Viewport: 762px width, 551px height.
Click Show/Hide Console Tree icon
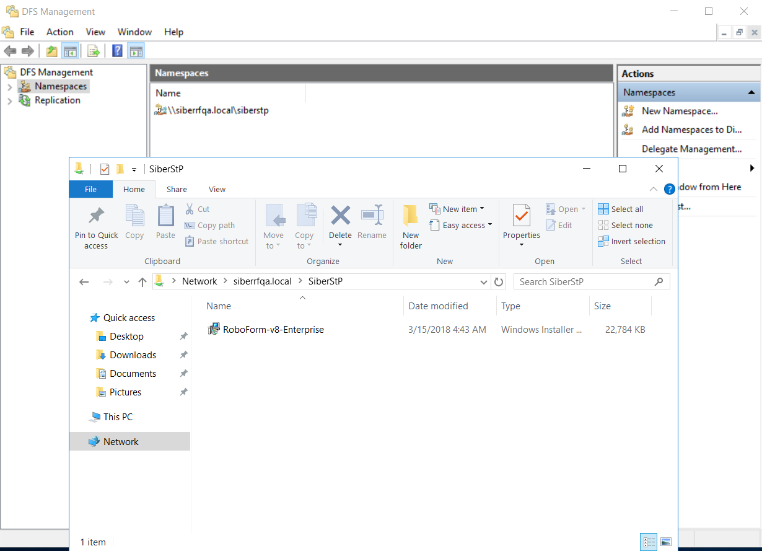click(x=70, y=51)
